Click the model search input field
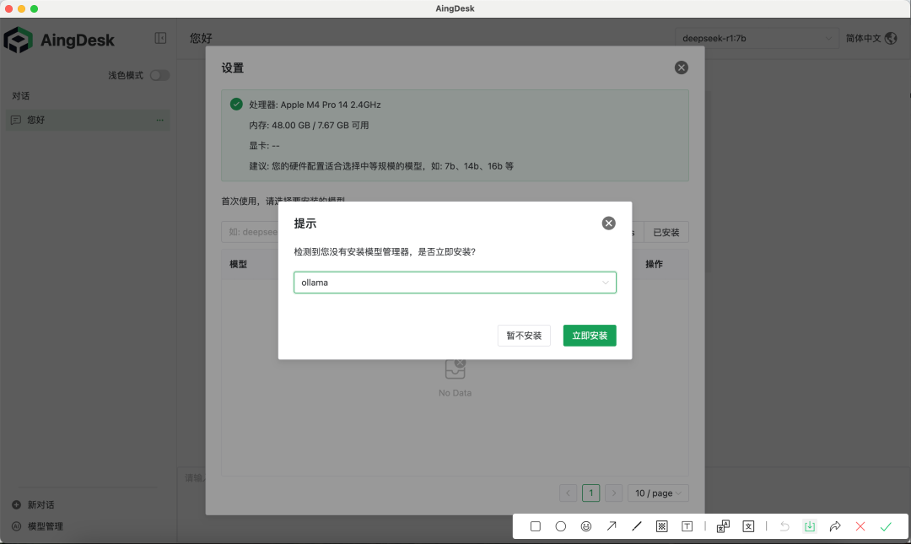Image resolution: width=911 pixels, height=544 pixels. point(250,232)
